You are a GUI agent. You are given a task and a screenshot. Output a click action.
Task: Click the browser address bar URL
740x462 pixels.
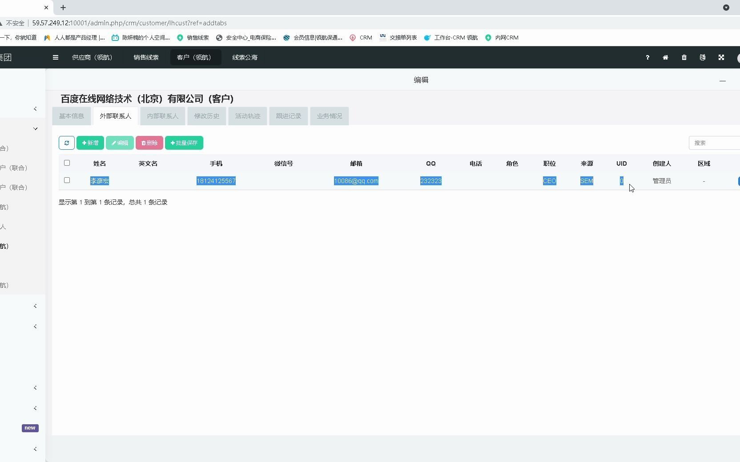pyautogui.click(x=129, y=23)
